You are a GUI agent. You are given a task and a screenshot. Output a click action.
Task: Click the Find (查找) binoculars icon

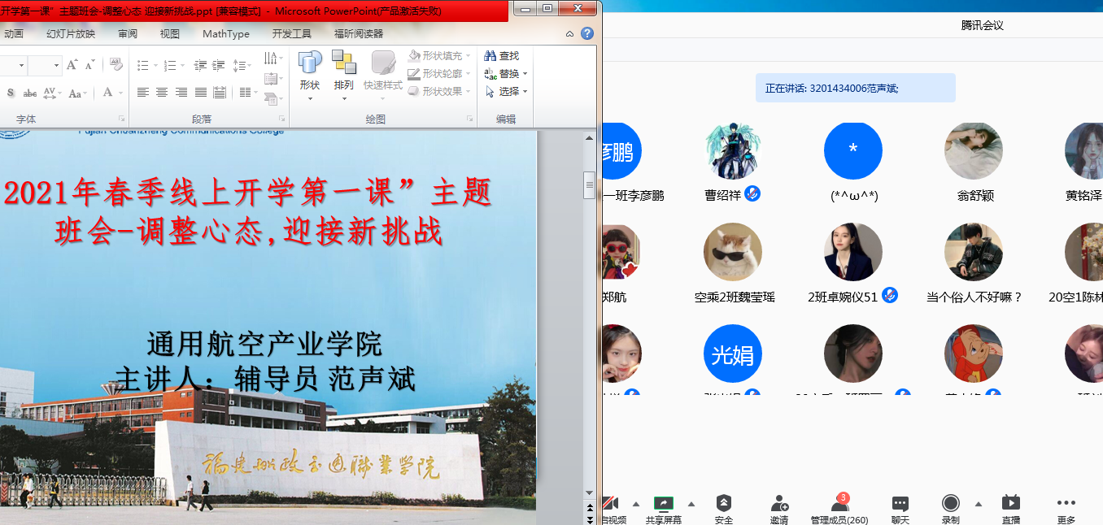[x=490, y=56]
